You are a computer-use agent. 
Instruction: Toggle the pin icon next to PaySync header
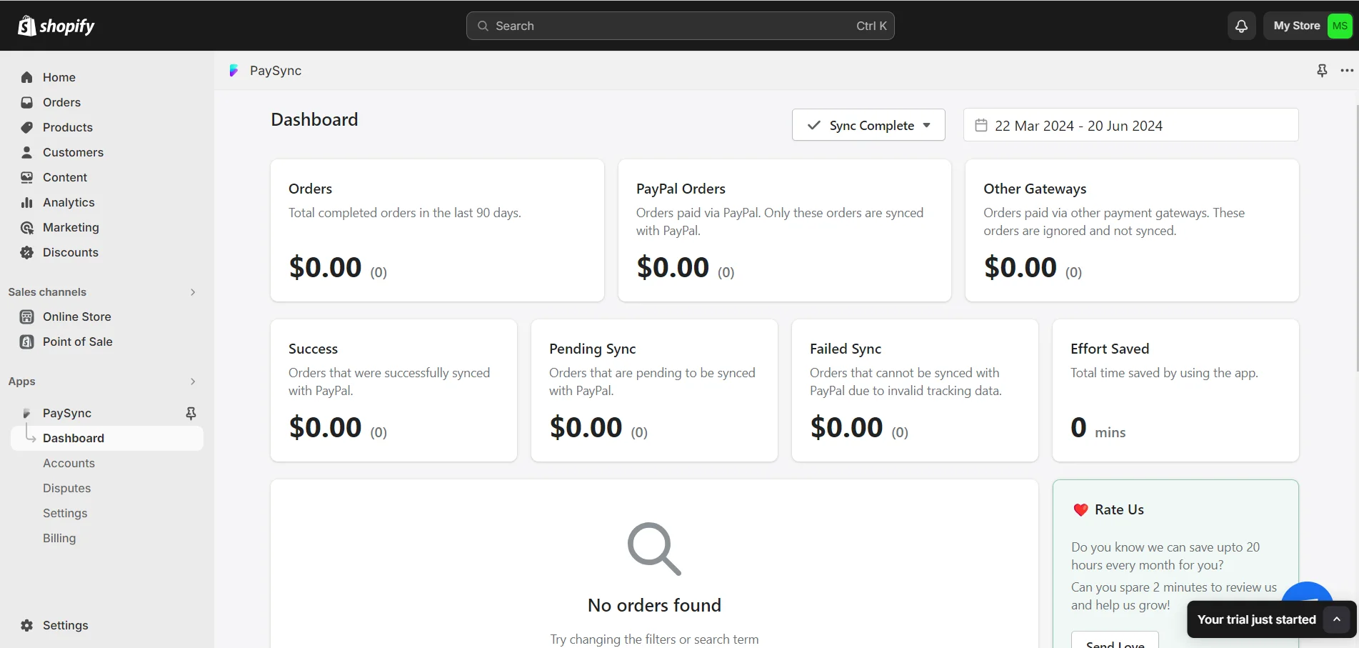click(x=1322, y=71)
